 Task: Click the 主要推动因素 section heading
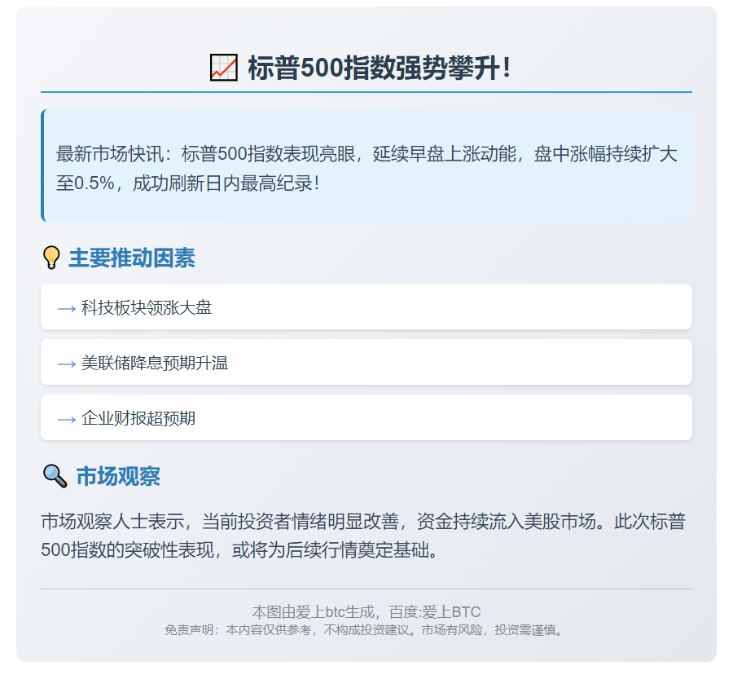[131, 258]
